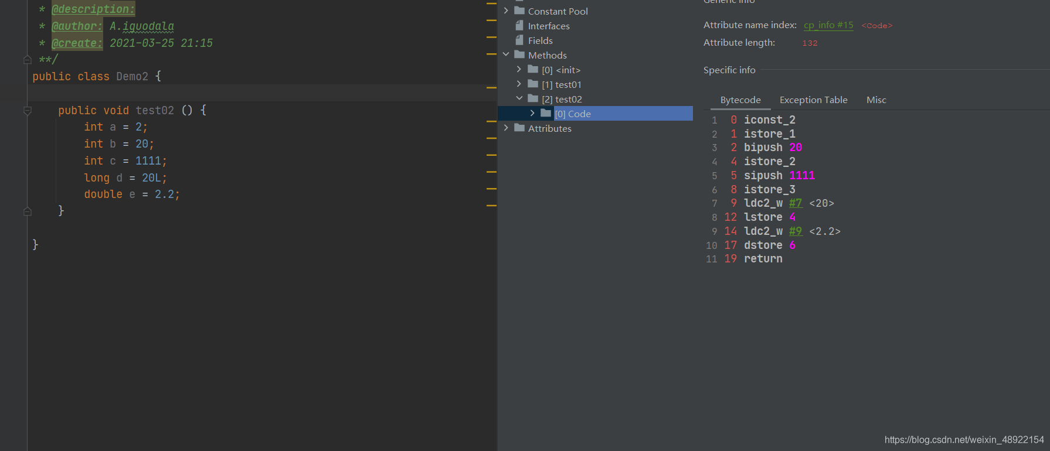Click the dstore 6 instruction
Viewport: 1050px width, 451px height.
[770, 245]
